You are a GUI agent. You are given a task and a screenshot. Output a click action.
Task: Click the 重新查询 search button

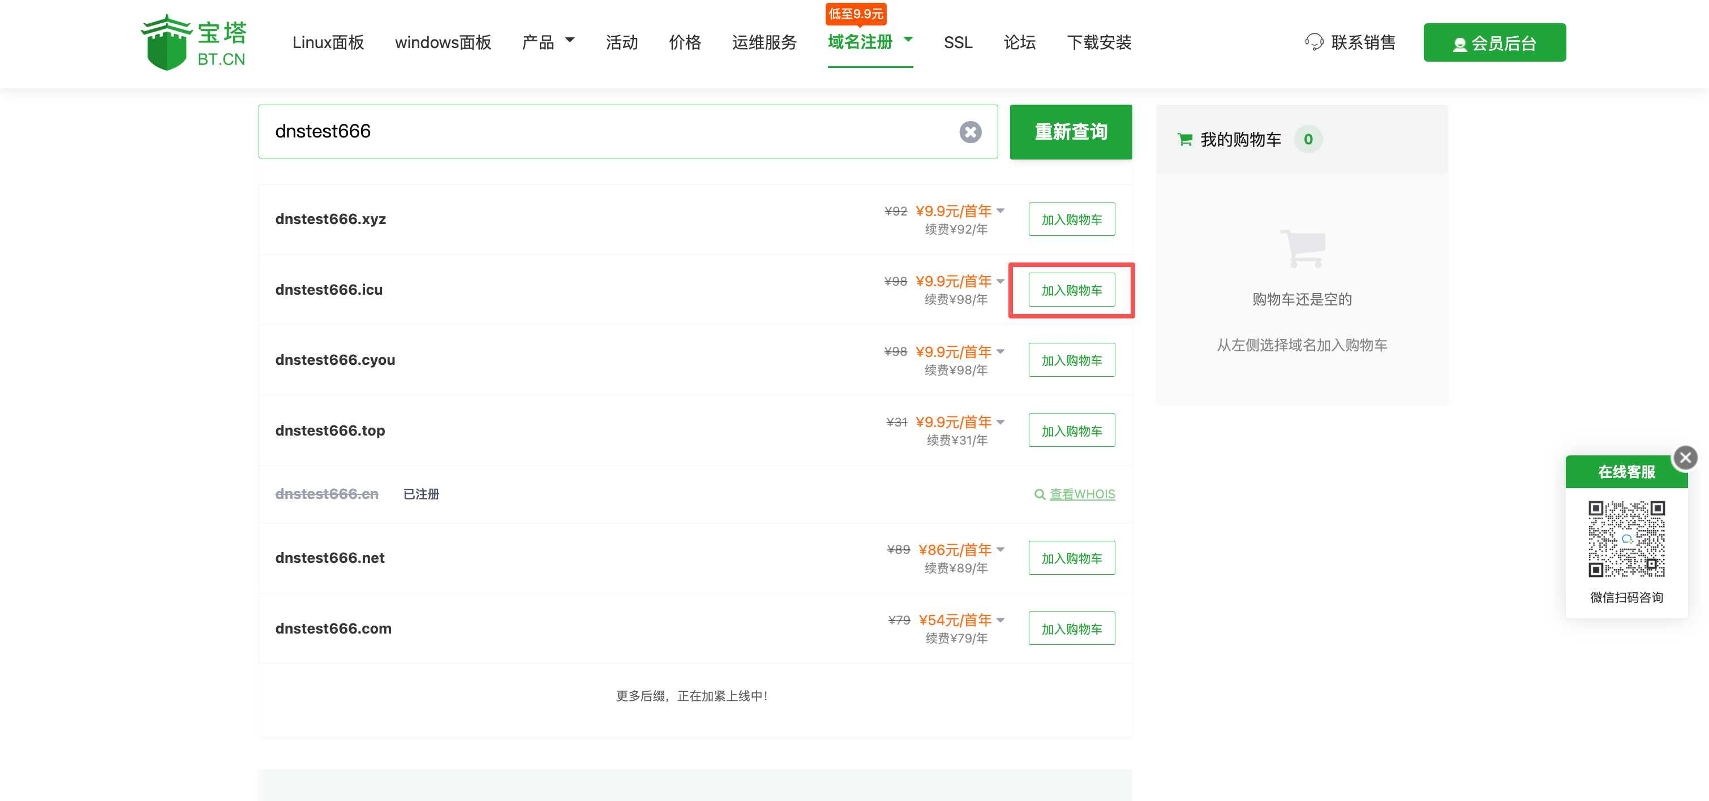[x=1070, y=132]
